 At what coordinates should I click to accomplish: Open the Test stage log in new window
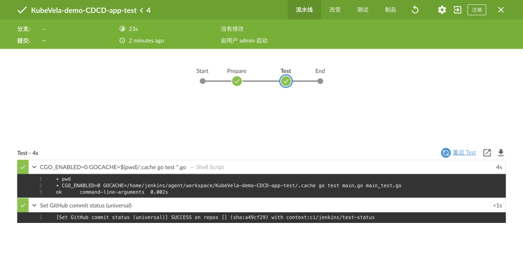coord(487,152)
